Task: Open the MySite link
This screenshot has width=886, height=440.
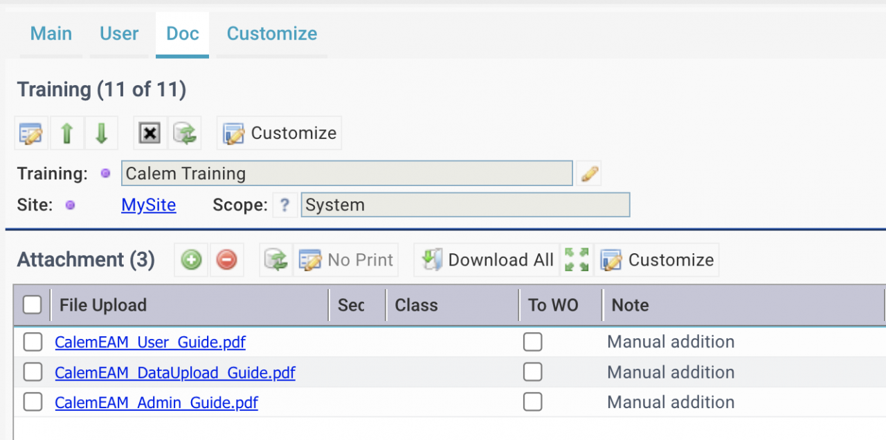Action: (149, 205)
